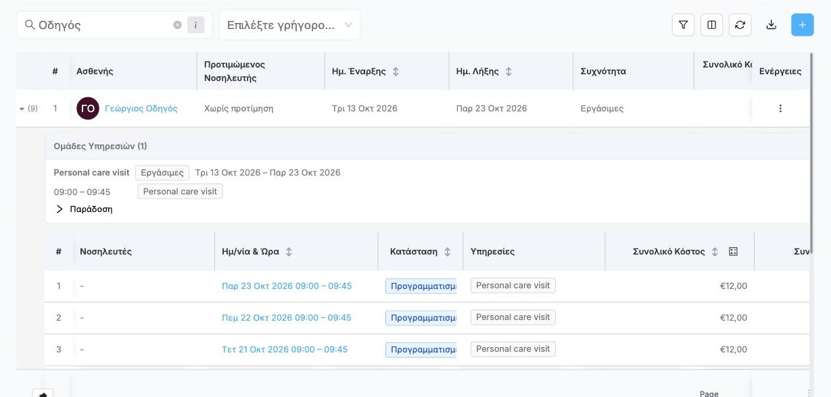The width and height of the screenshot is (831, 397).
Task: Click the magnifier search icon
Action: 30,25
